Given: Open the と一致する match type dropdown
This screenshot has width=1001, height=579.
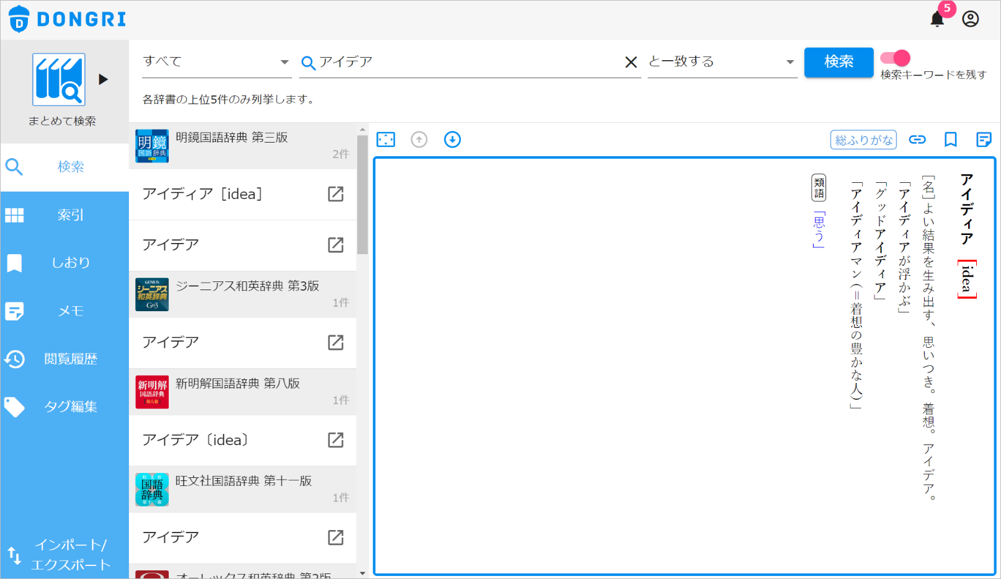Looking at the screenshot, I should tap(723, 62).
